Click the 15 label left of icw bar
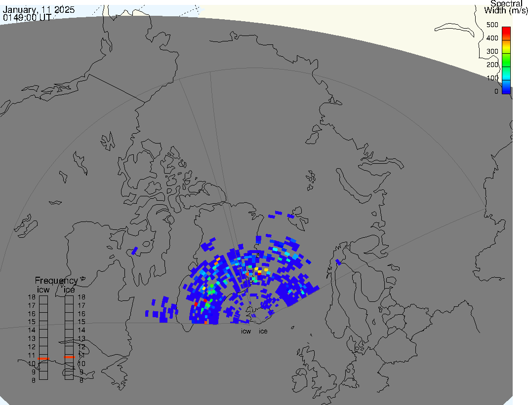 [32, 322]
